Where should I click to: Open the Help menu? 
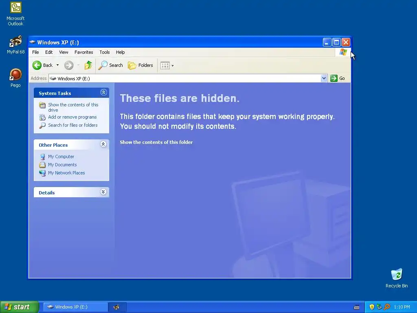(x=120, y=52)
